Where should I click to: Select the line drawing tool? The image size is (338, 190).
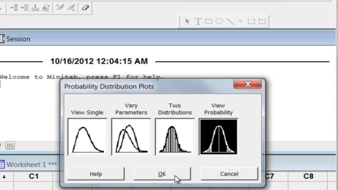point(230,21)
